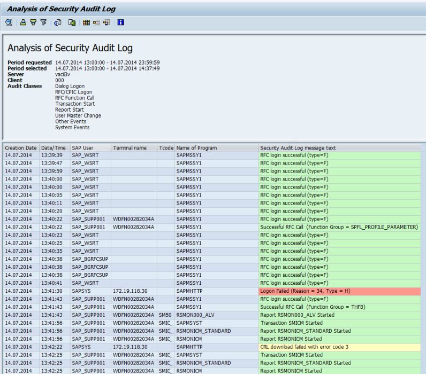Click the yellow 'CRL download failed with error code 3' message
The image size is (426, 374).
pos(340,347)
